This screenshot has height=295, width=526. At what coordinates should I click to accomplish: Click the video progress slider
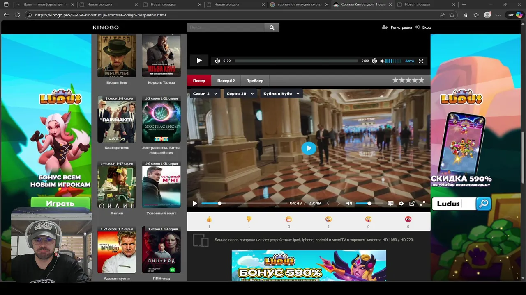tap(244, 203)
